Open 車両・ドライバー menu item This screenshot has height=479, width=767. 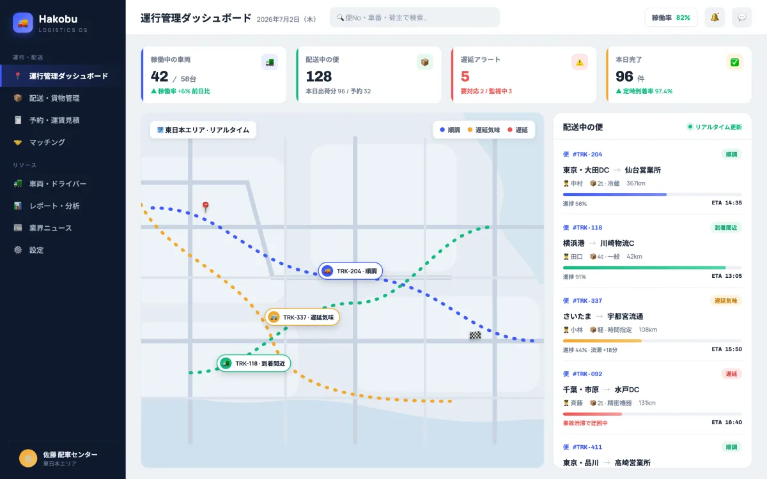(x=63, y=184)
